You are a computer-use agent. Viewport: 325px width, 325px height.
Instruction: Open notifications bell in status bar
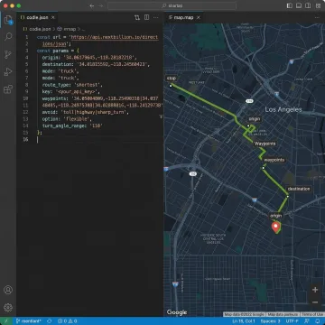click(318, 321)
